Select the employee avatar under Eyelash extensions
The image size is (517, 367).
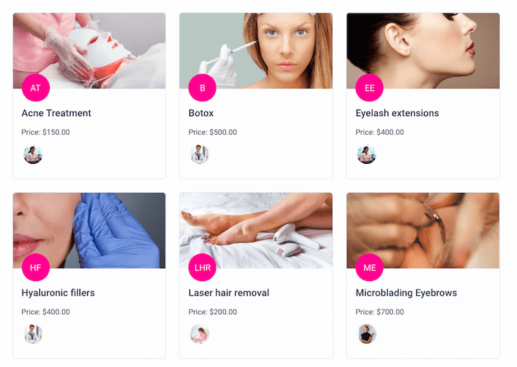click(x=366, y=154)
